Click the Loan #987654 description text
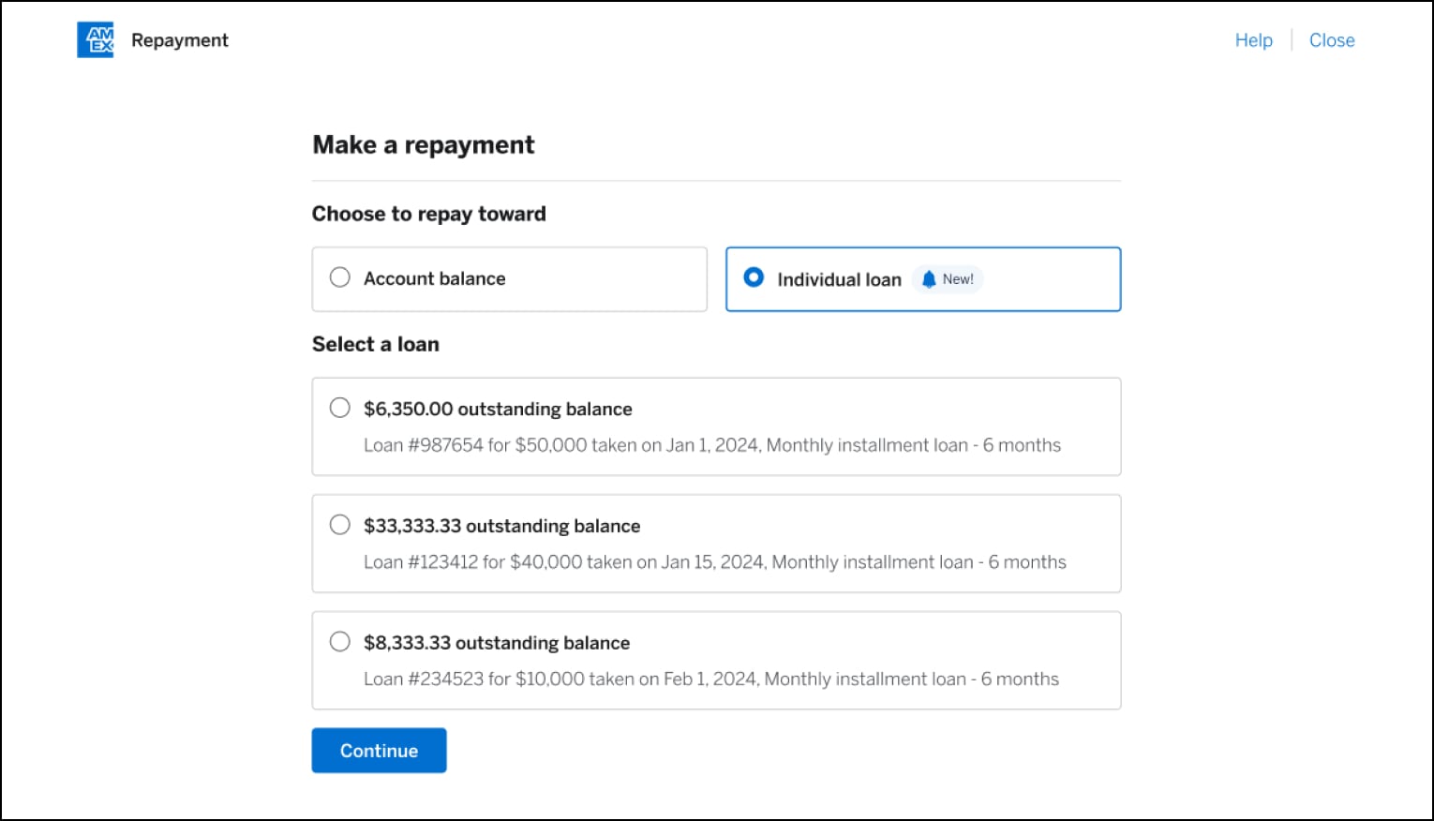Image resolution: width=1434 pixels, height=821 pixels. click(x=712, y=444)
